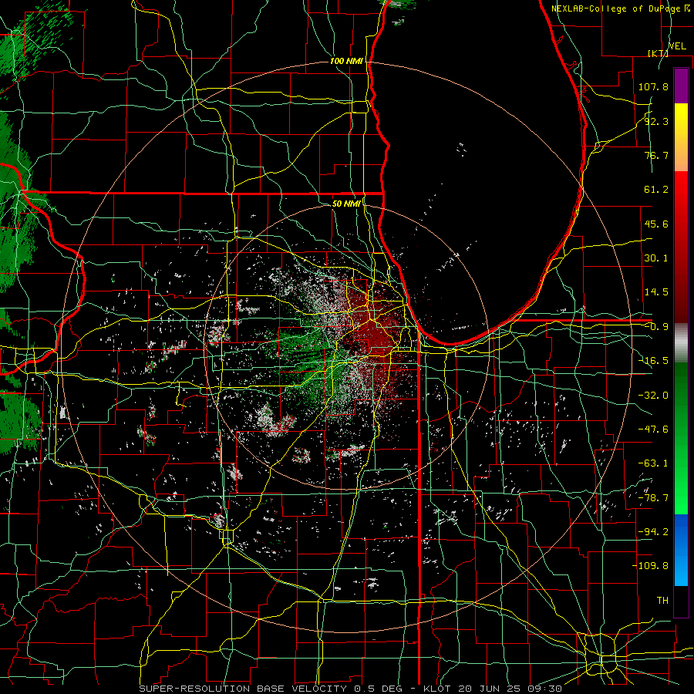Viewport: 694px width, 694px height.
Task: Select the -109.8 scale value
Action: point(650,566)
